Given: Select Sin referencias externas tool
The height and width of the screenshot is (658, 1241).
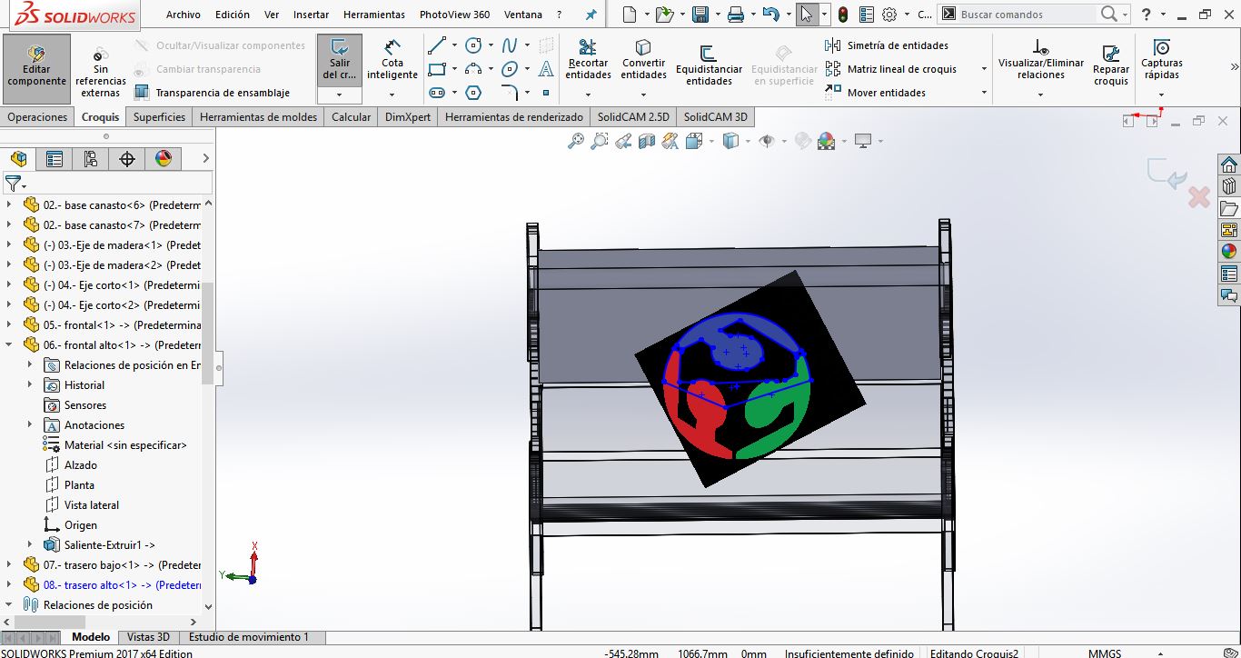Looking at the screenshot, I should click(101, 72).
